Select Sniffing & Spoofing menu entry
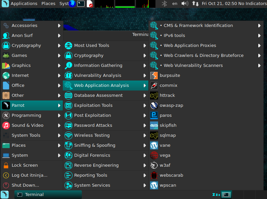 coord(106,145)
